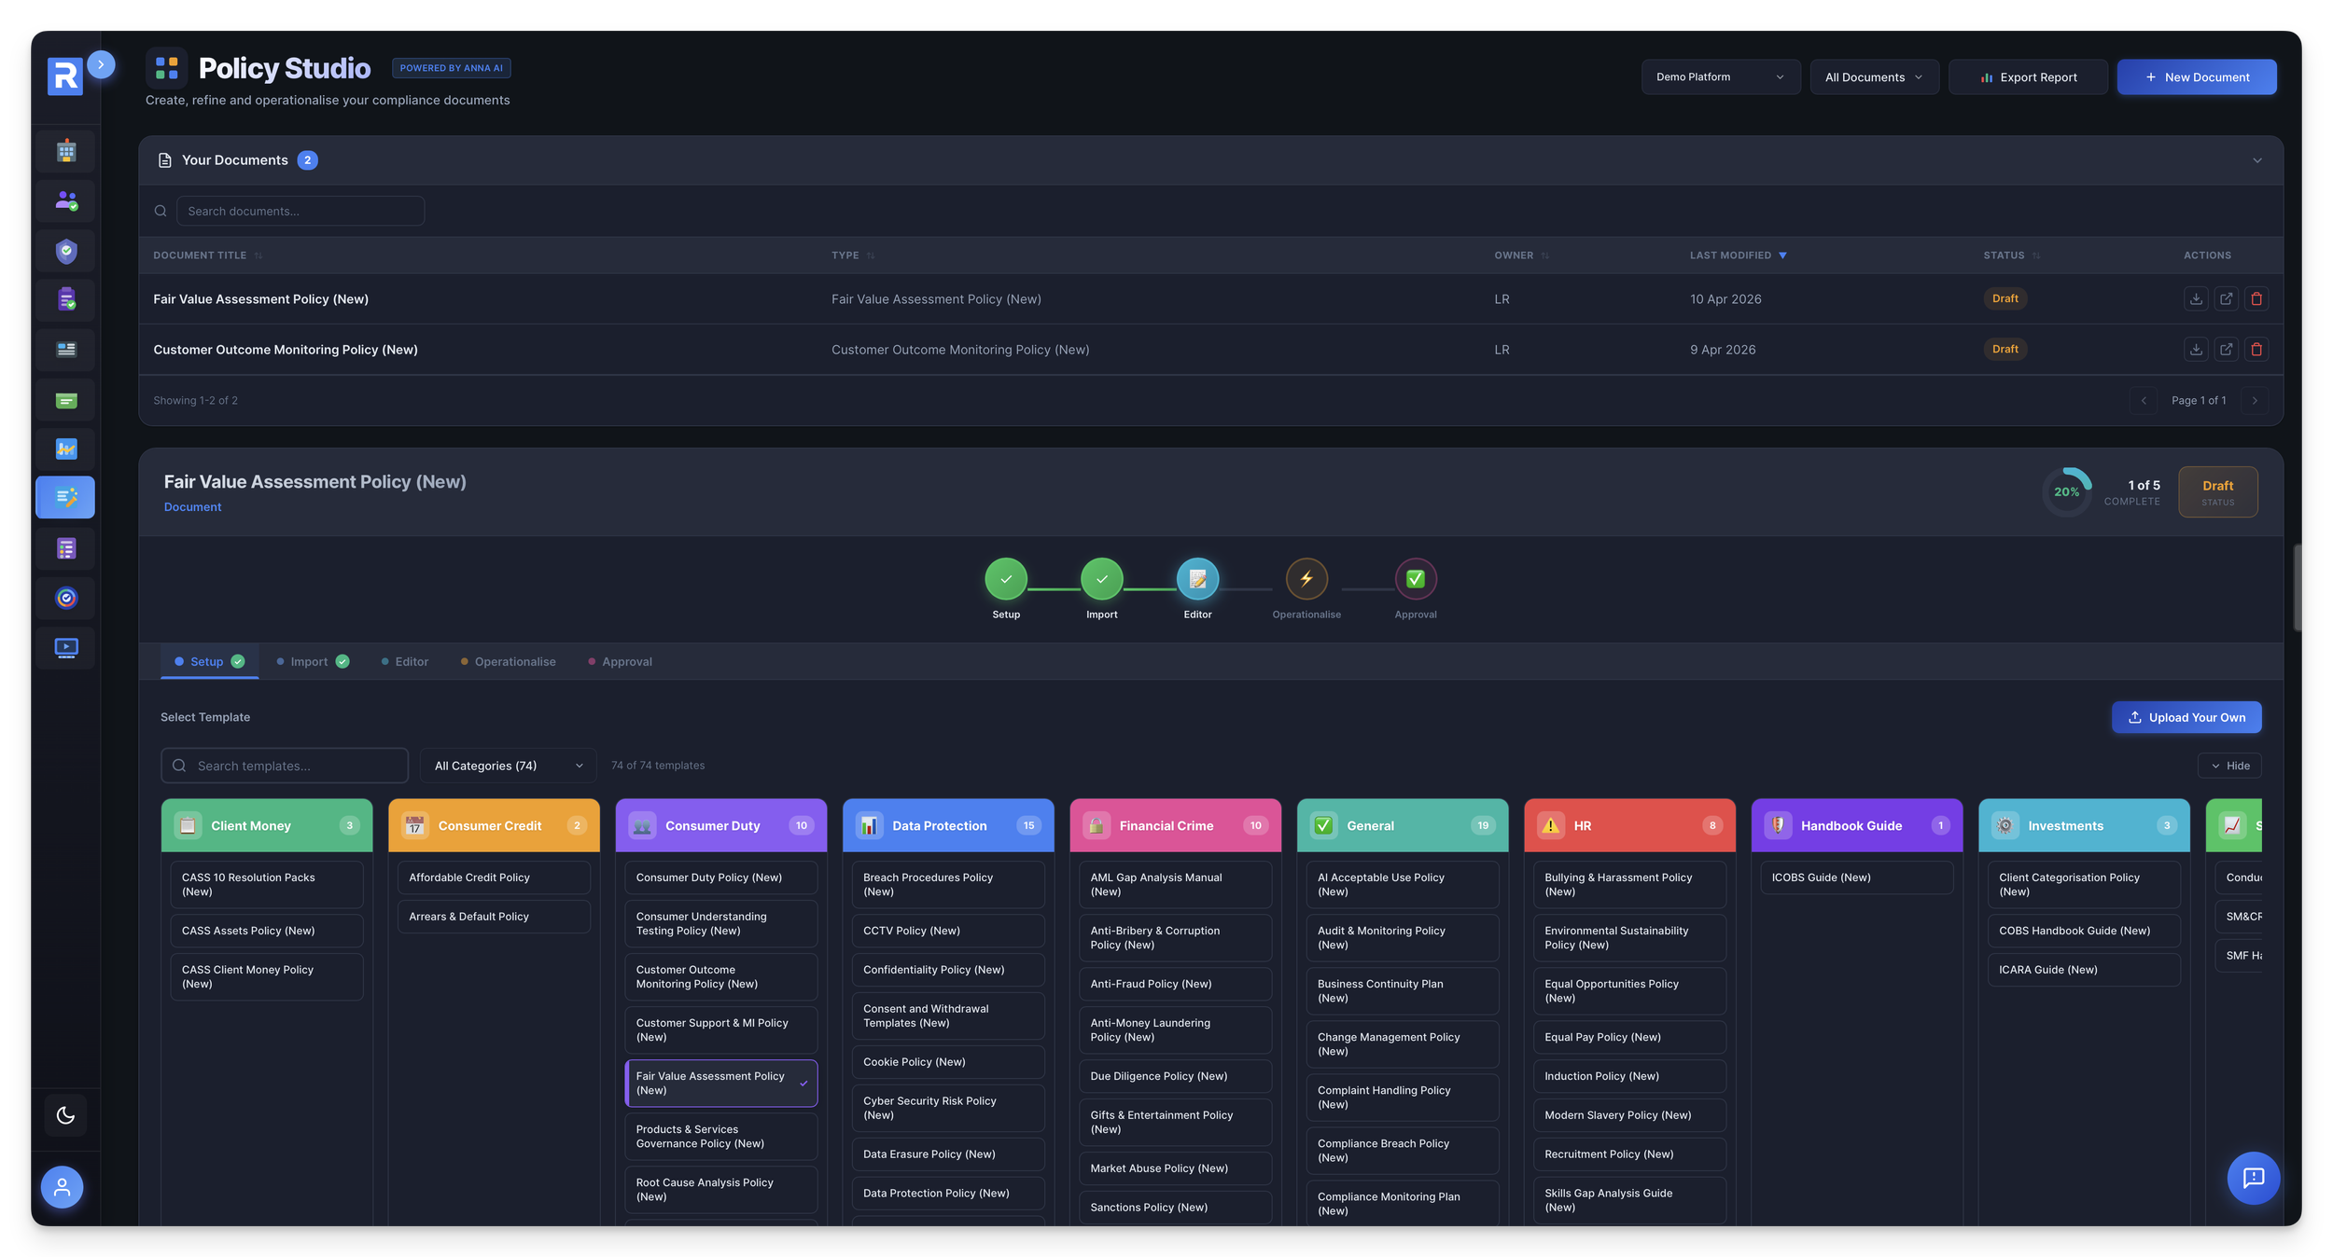Screen dimensions: 2333x1257
Task: Open Fair Value Assessment Policy in new window icon
Action: (x=2226, y=298)
